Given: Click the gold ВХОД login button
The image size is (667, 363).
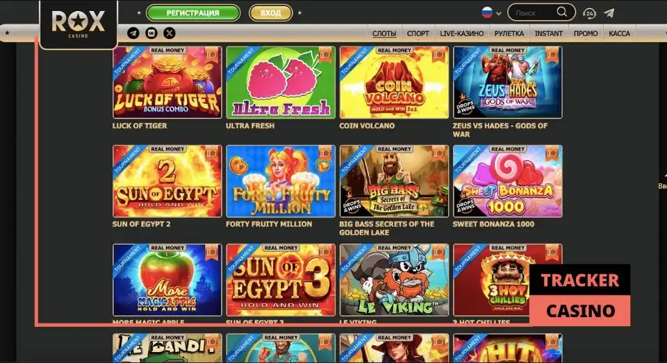Looking at the screenshot, I should 270,12.
